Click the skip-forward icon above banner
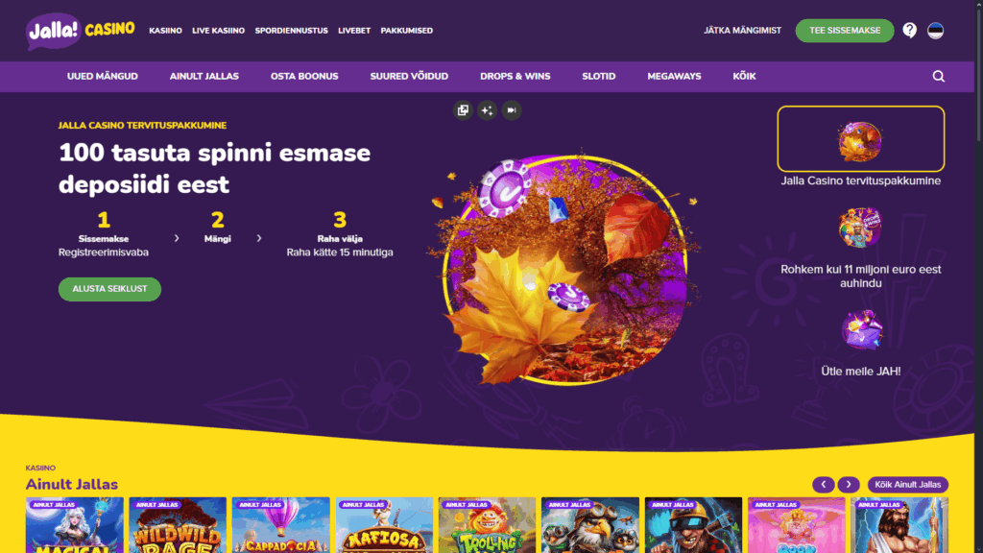The image size is (983, 553). (512, 110)
